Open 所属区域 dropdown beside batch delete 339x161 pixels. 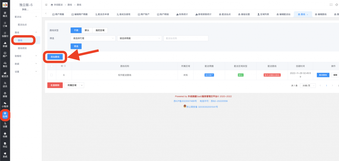[74, 85]
